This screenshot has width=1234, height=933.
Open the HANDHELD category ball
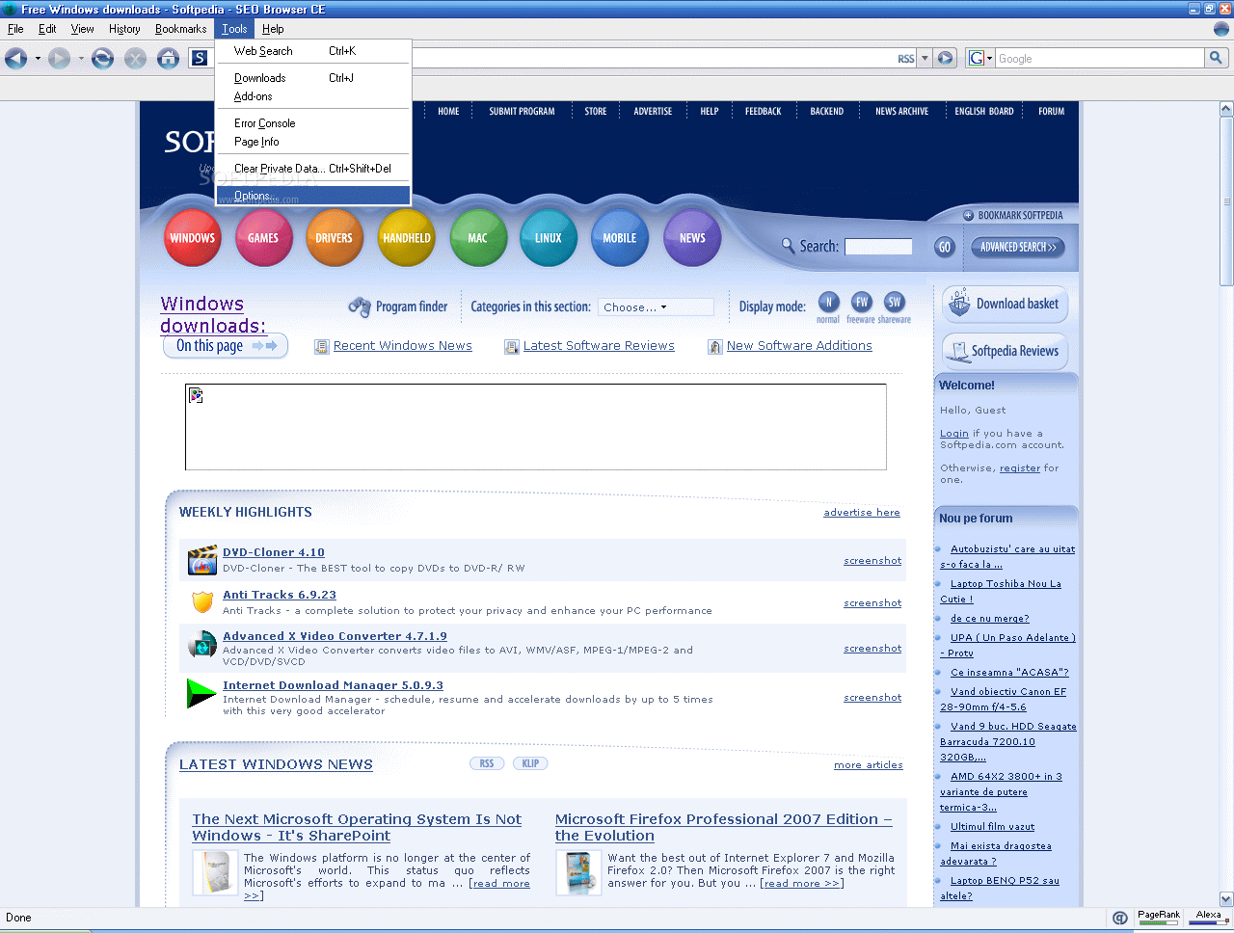coord(407,237)
